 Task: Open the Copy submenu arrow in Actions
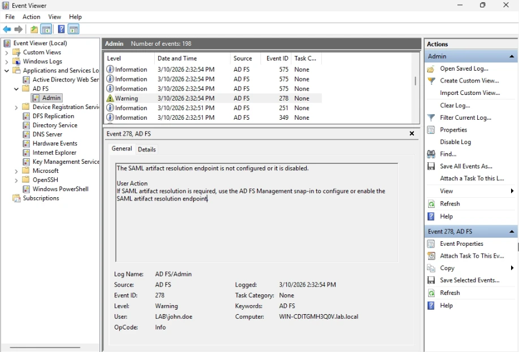[512, 268]
